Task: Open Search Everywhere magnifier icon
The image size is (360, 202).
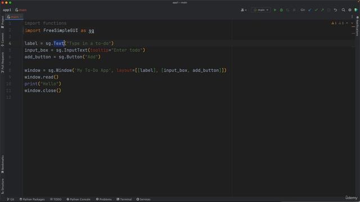Action: pos(344,10)
